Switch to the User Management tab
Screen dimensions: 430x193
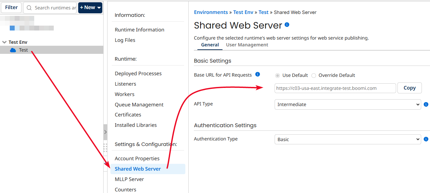point(247,44)
